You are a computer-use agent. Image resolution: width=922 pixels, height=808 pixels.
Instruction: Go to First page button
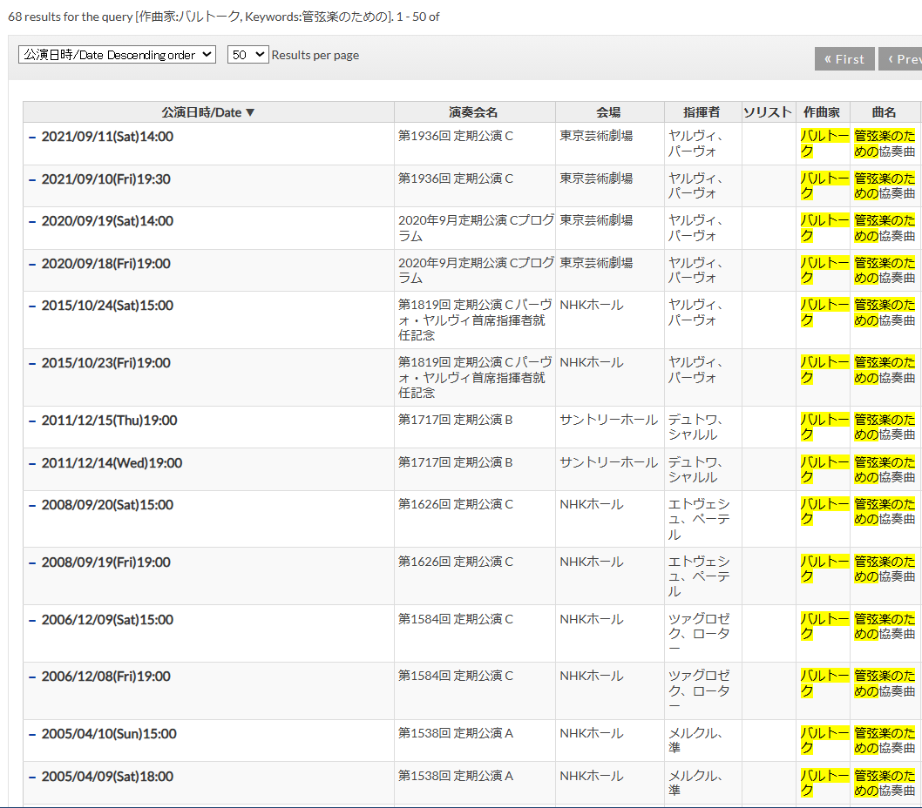click(x=844, y=58)
